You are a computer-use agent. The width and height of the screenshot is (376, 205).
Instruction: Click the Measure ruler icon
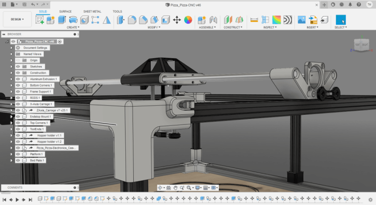pos(254,20)
